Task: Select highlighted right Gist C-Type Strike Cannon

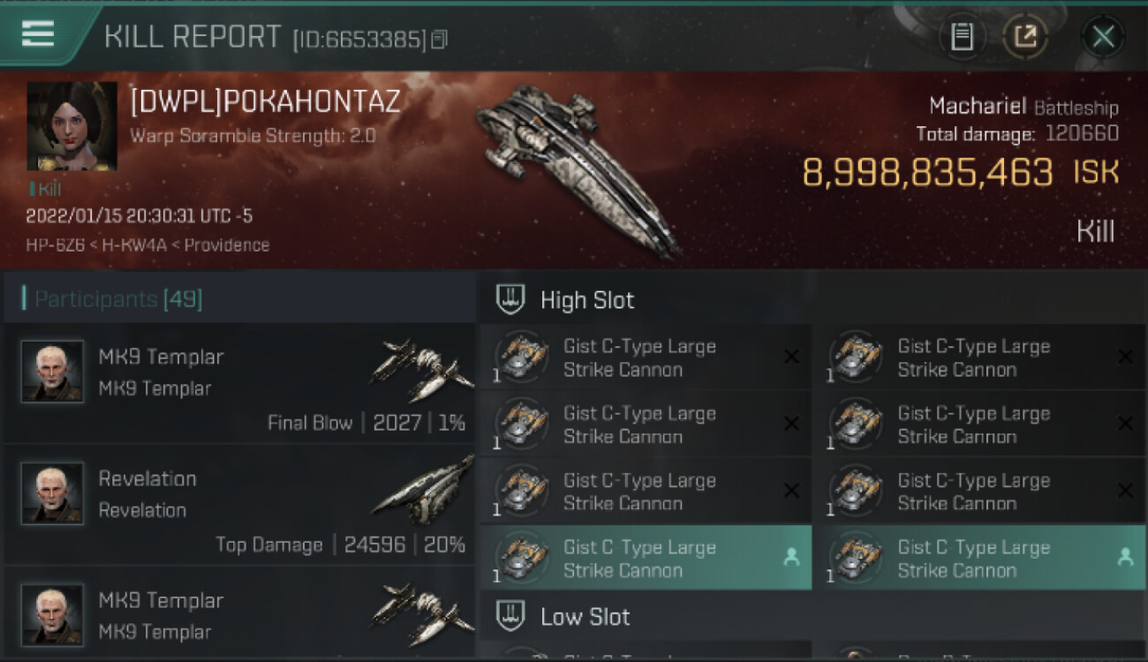Action: point(979,558)
